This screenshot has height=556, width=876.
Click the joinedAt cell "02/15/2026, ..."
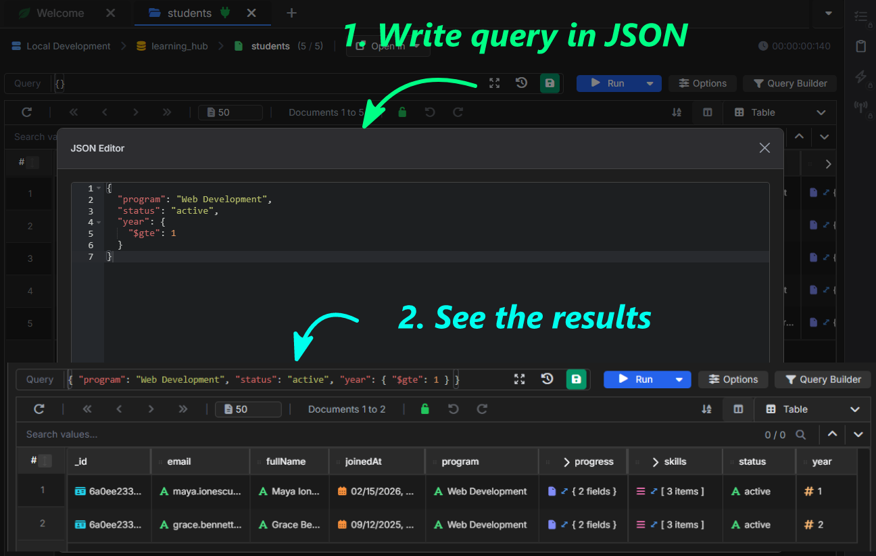[377, 492]
